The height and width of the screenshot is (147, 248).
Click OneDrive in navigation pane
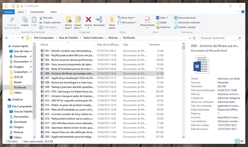(15, 100)
